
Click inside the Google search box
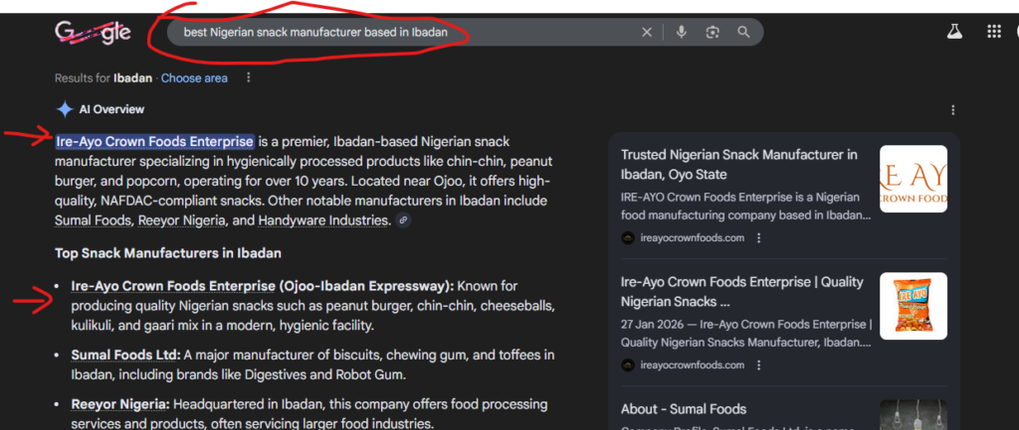[x=398, y=32]
